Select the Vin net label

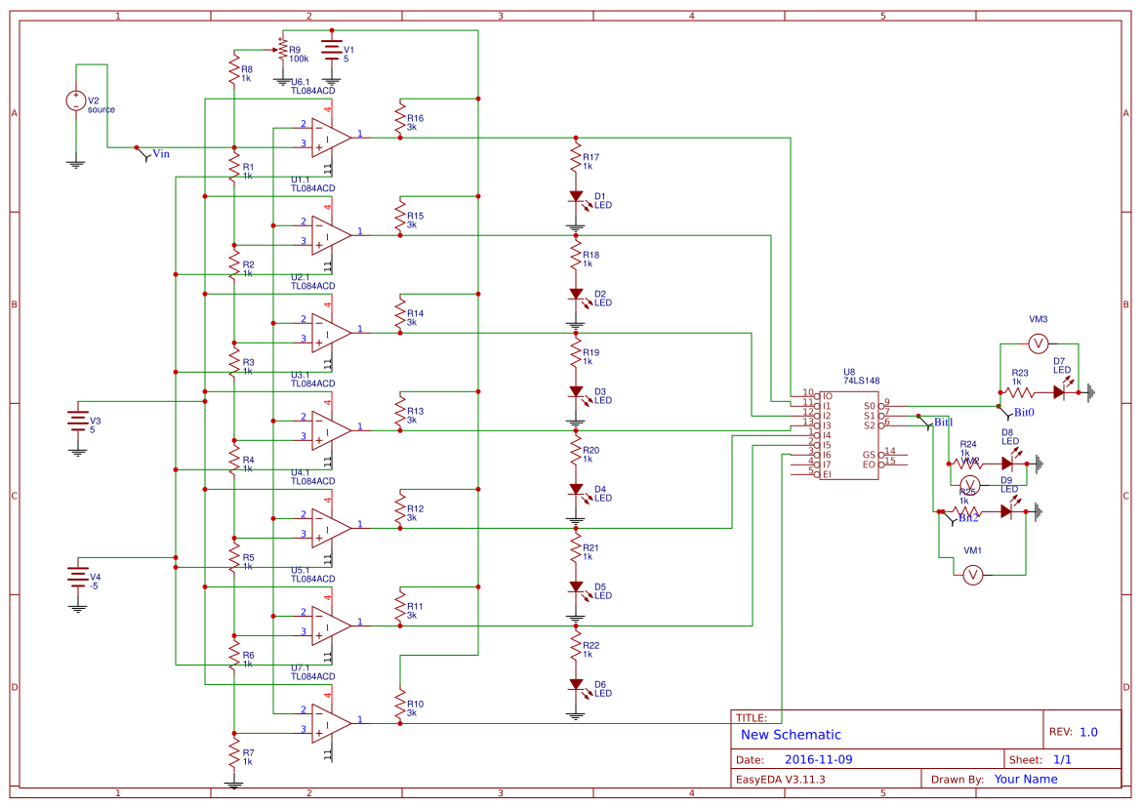(x=160, y=153)
